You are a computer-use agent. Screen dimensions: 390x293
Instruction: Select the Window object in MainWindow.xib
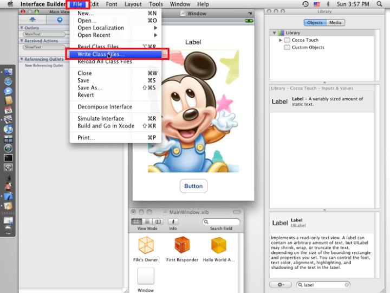tap(146, 276)
